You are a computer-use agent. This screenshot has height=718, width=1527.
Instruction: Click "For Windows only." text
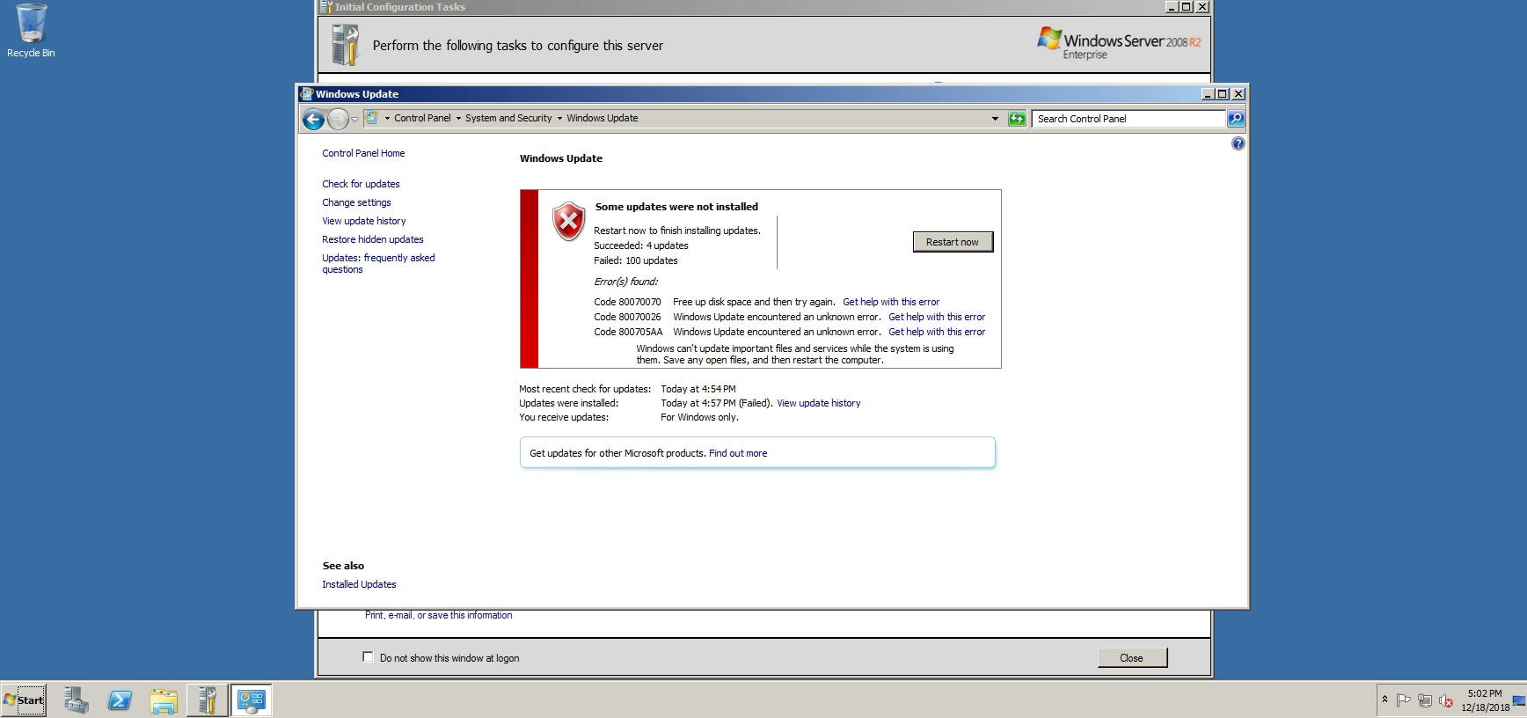(700, 417)
